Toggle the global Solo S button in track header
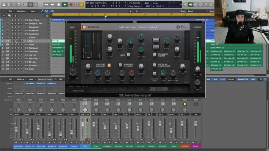This screenshot has width=269, height=151. [15, 16]
